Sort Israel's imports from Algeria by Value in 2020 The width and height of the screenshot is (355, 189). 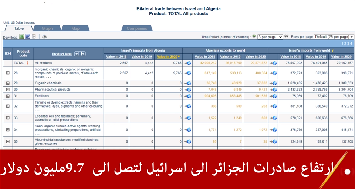(168, 57)
